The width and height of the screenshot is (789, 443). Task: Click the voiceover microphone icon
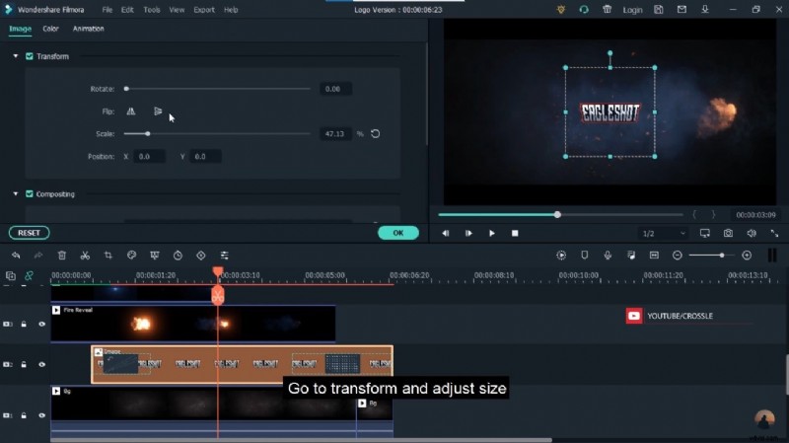(608, 256)
